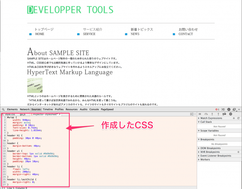
Task: Click the DevTools search magnifier icon
Action: click(3, 109)
